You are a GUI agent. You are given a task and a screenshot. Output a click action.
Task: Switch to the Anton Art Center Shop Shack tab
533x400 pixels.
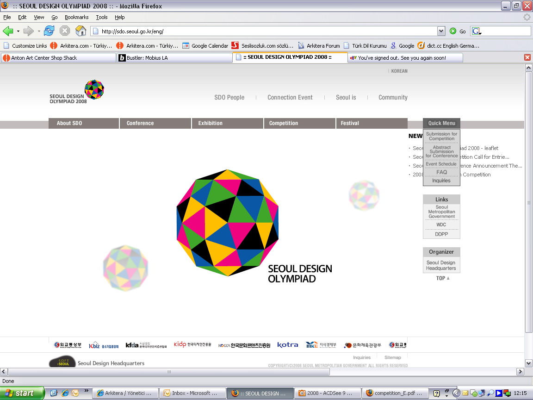(x=58, y=58)
